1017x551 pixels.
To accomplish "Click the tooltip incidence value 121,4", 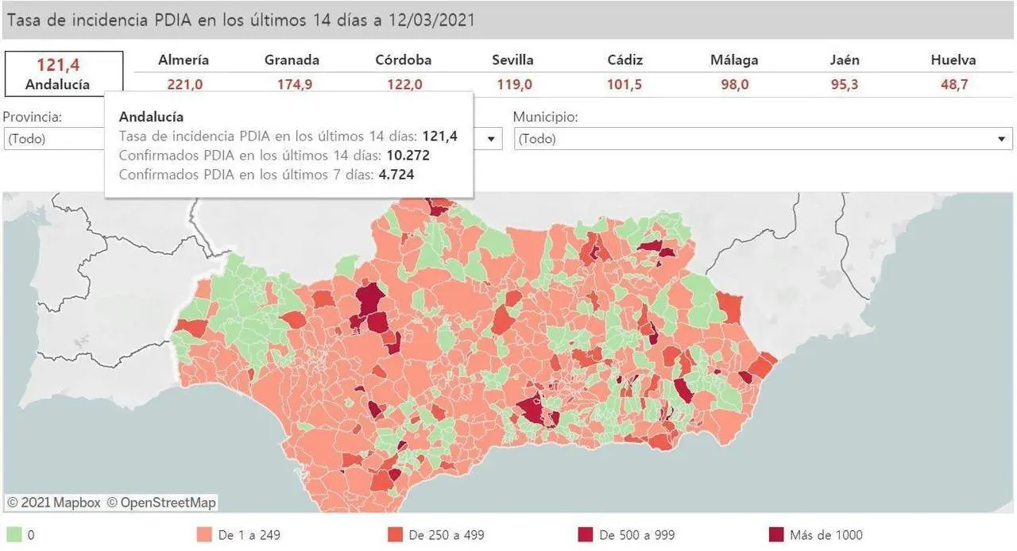I will click(440, 137).
